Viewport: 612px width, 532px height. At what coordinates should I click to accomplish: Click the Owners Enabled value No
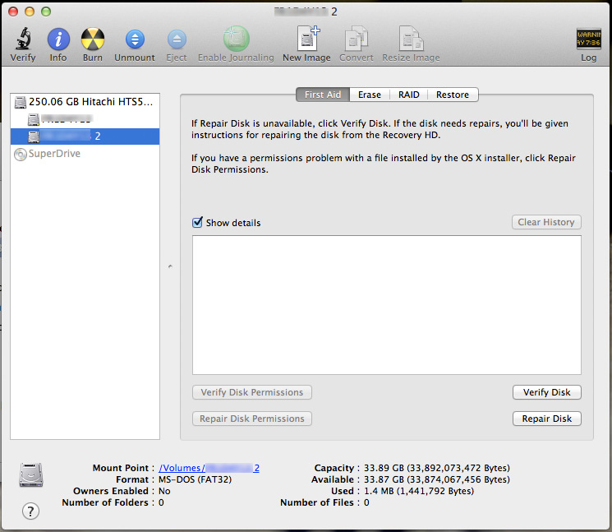tap(164, 491)
